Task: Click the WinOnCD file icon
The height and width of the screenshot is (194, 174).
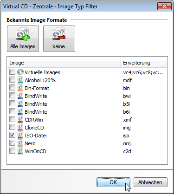Action: click(20, 151)
